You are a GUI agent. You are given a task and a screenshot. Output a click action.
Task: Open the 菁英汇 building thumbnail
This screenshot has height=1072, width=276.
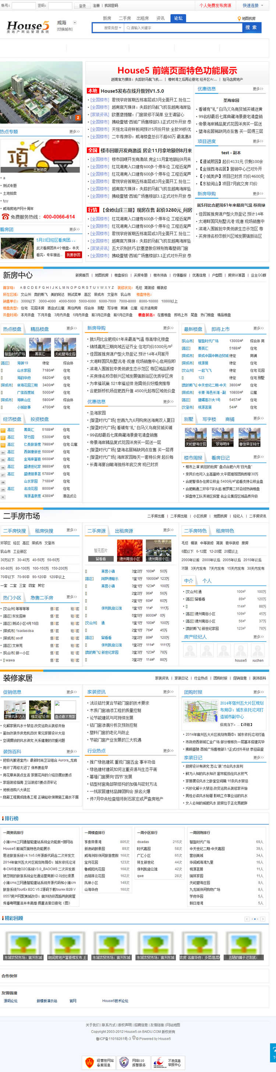tap(40, 347)
